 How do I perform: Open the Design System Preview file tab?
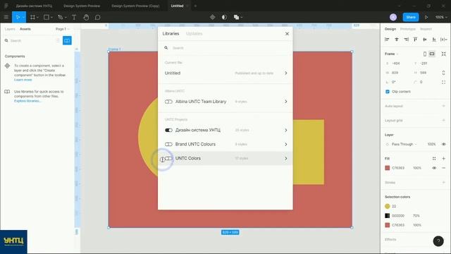(x=82, y=6)
